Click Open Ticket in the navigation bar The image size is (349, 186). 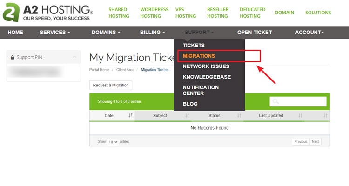pos(255,33)
